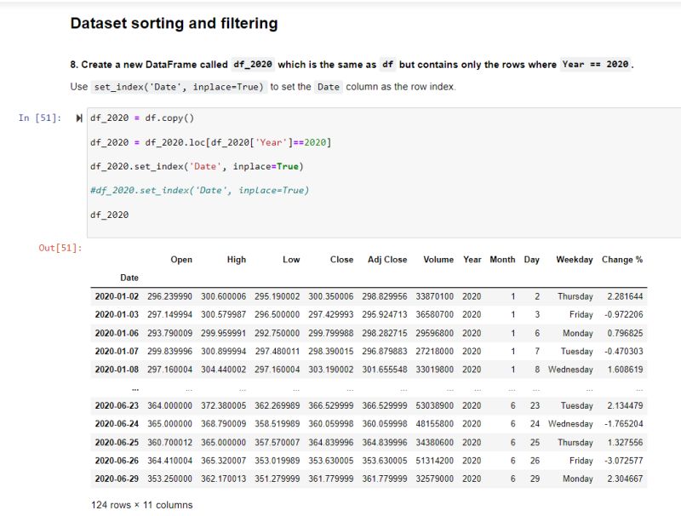Click Wednesday in the 2020-01-08 row
681x516 pixels.
tap(570, 370)
